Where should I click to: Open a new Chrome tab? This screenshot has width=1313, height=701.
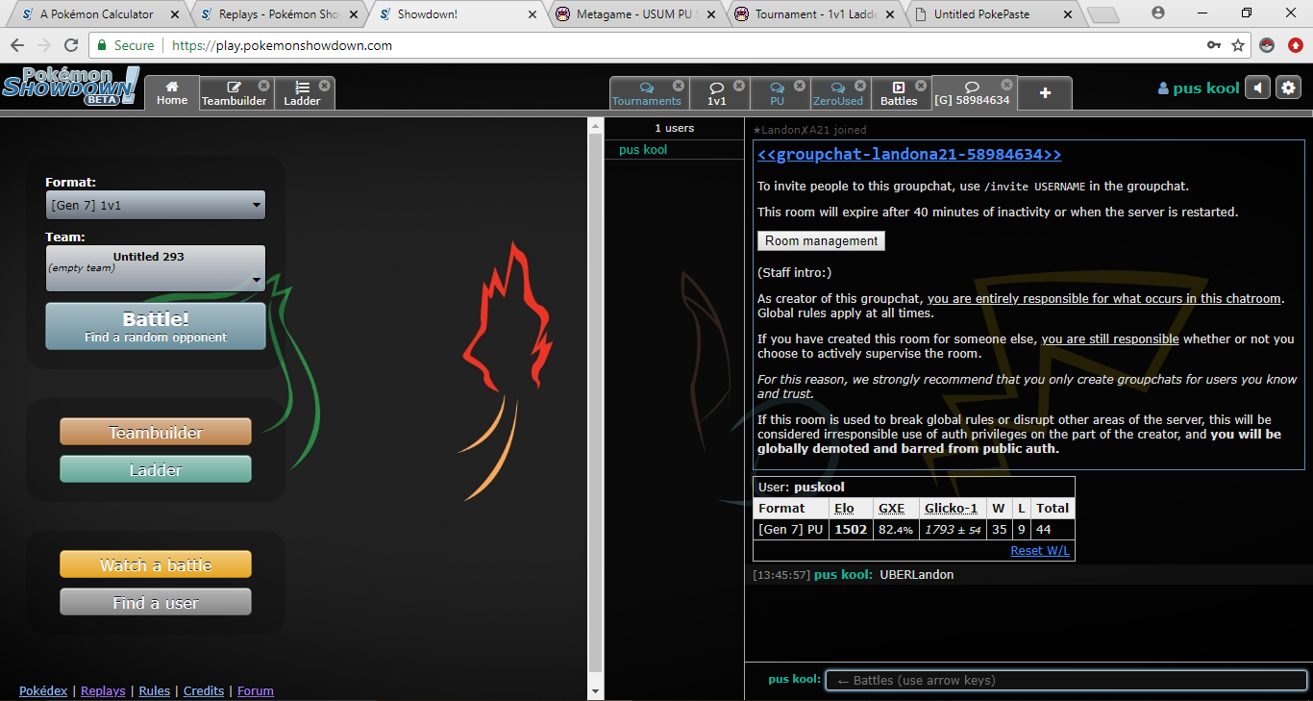click(x=1103, y=14)
